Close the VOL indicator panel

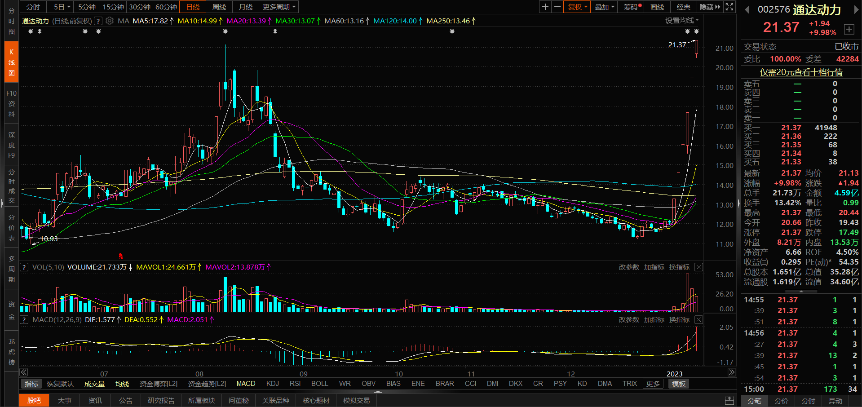point(698,267)
